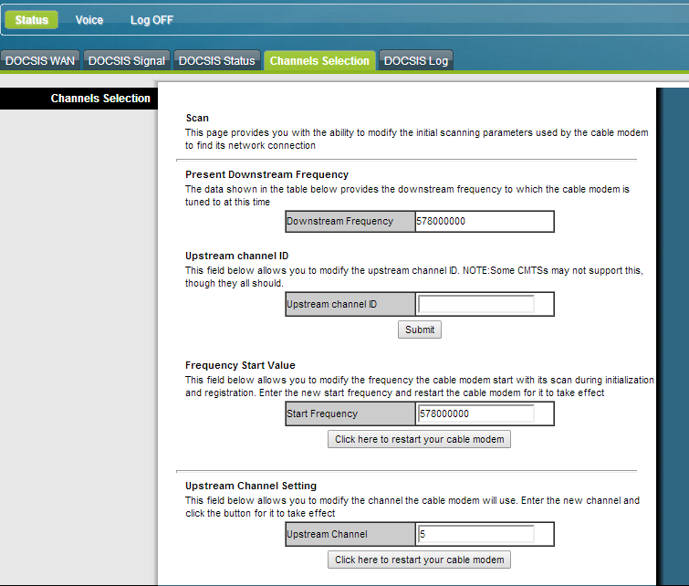Select Channels Selection in the left sidebar

click(x=100, y=99)
